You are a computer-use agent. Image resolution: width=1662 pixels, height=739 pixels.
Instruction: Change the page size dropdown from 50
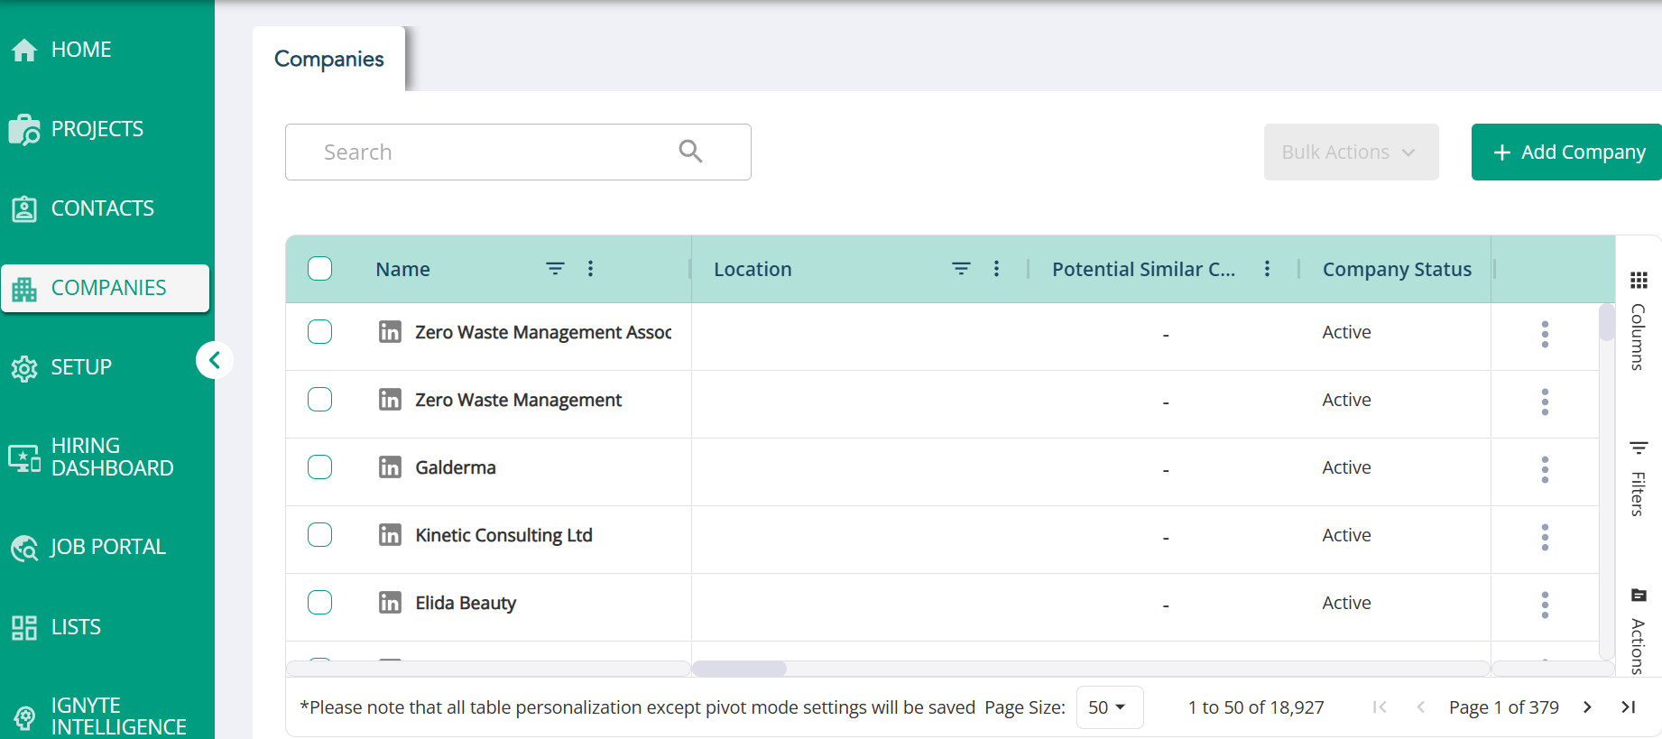1109,707
